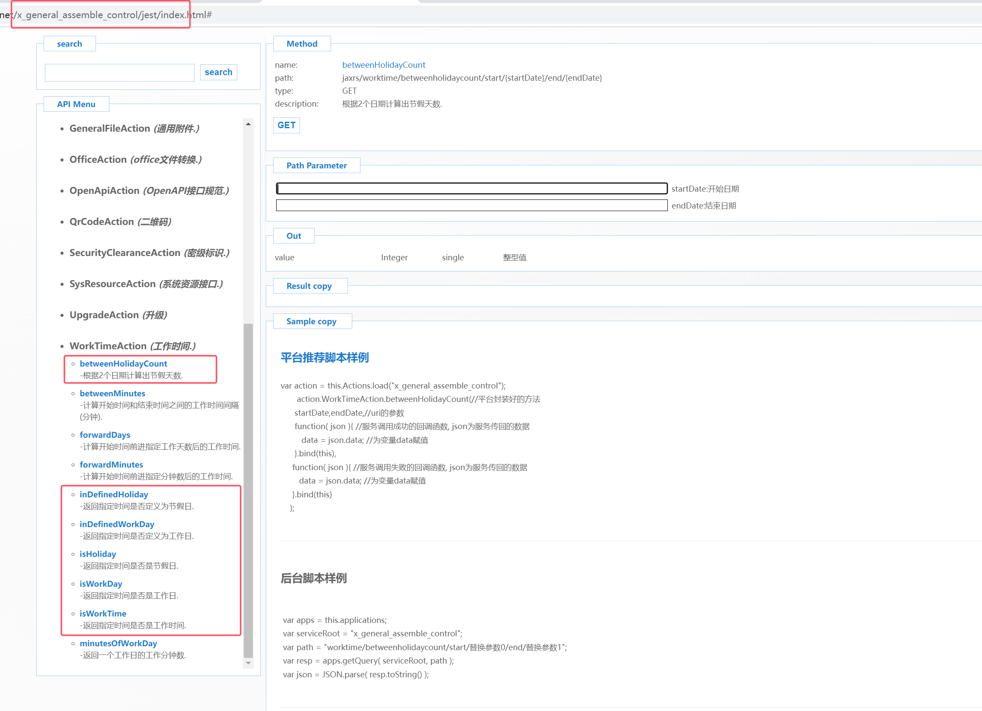Open betweenMinutes API link
This screenshot has width=982, height=711.
click(x=112, y=394)
